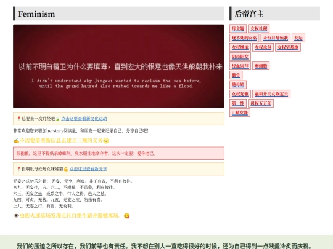Open the 羲和开天女娲定天 tag
This screenshot has height=249, width=333.
point(271,94)
